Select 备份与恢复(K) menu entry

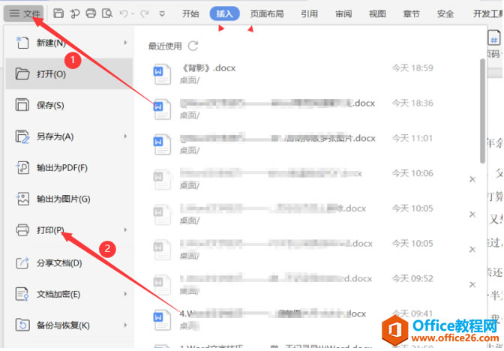(69, 325)
